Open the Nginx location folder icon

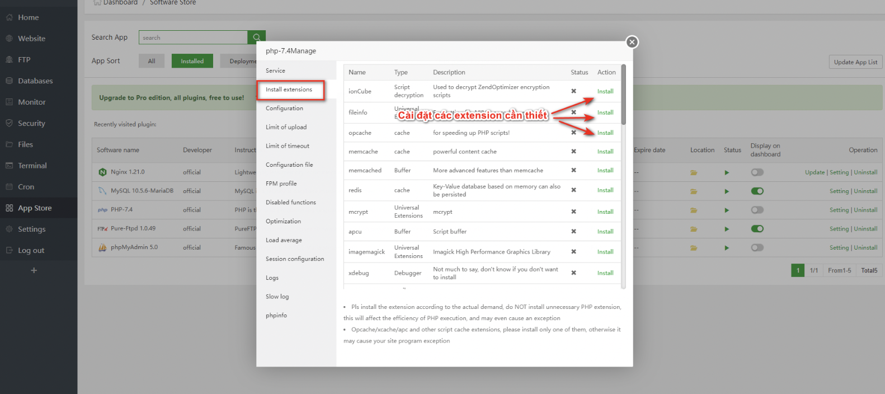coord(694,172)
